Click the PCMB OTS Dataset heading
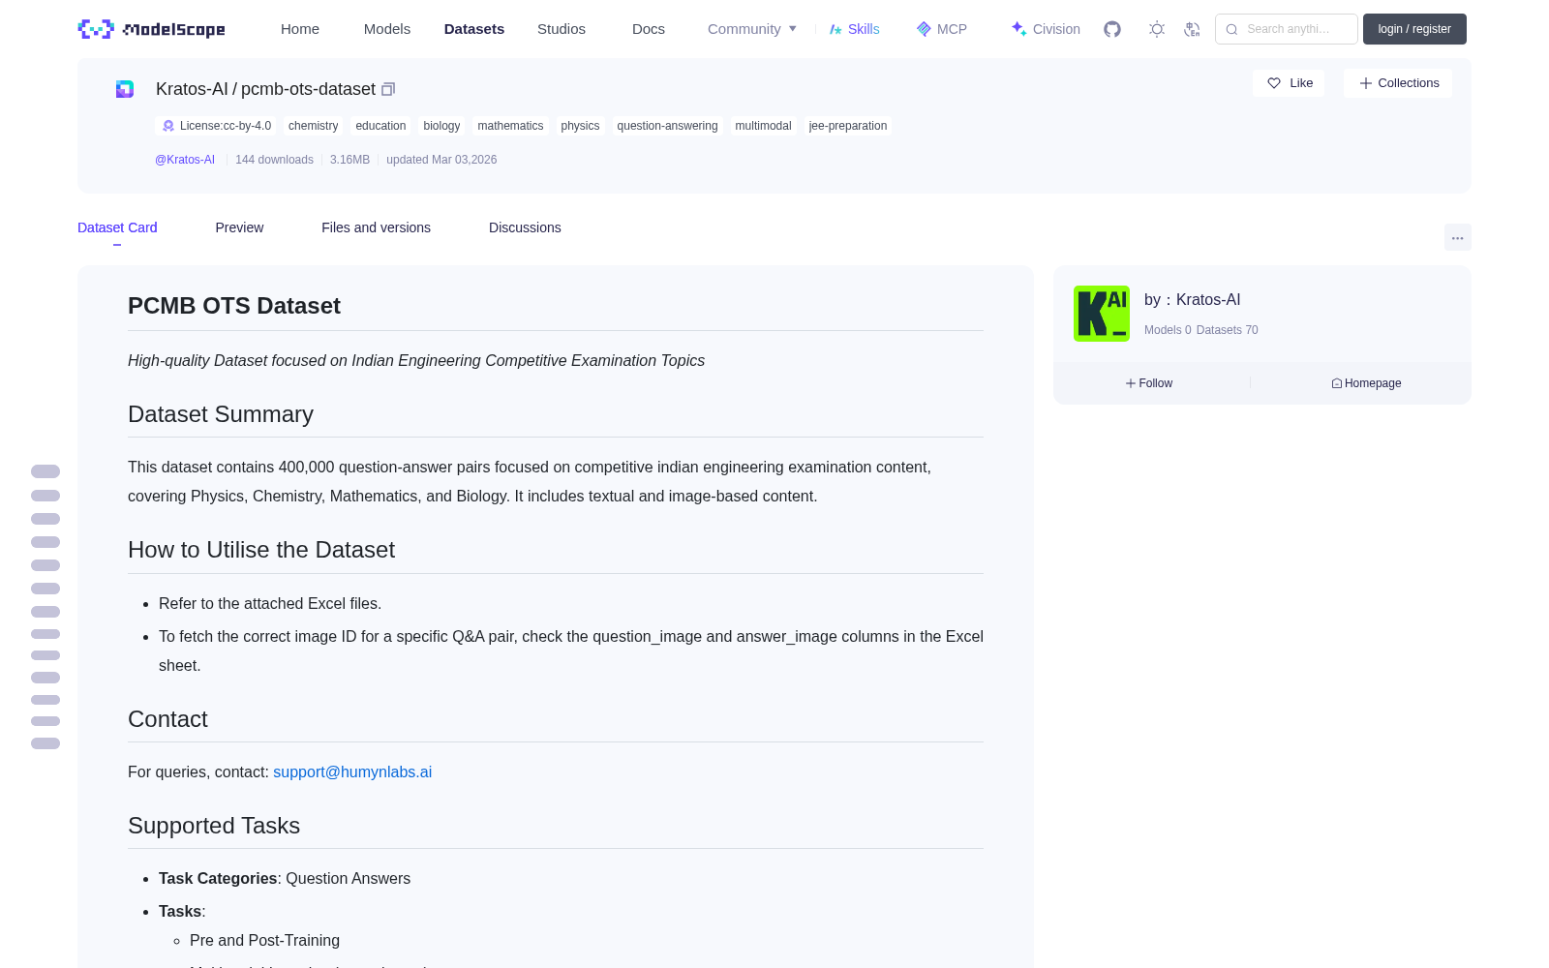Image resolution: width=1549 pixels, height=968 pixels. coord(234,306)
